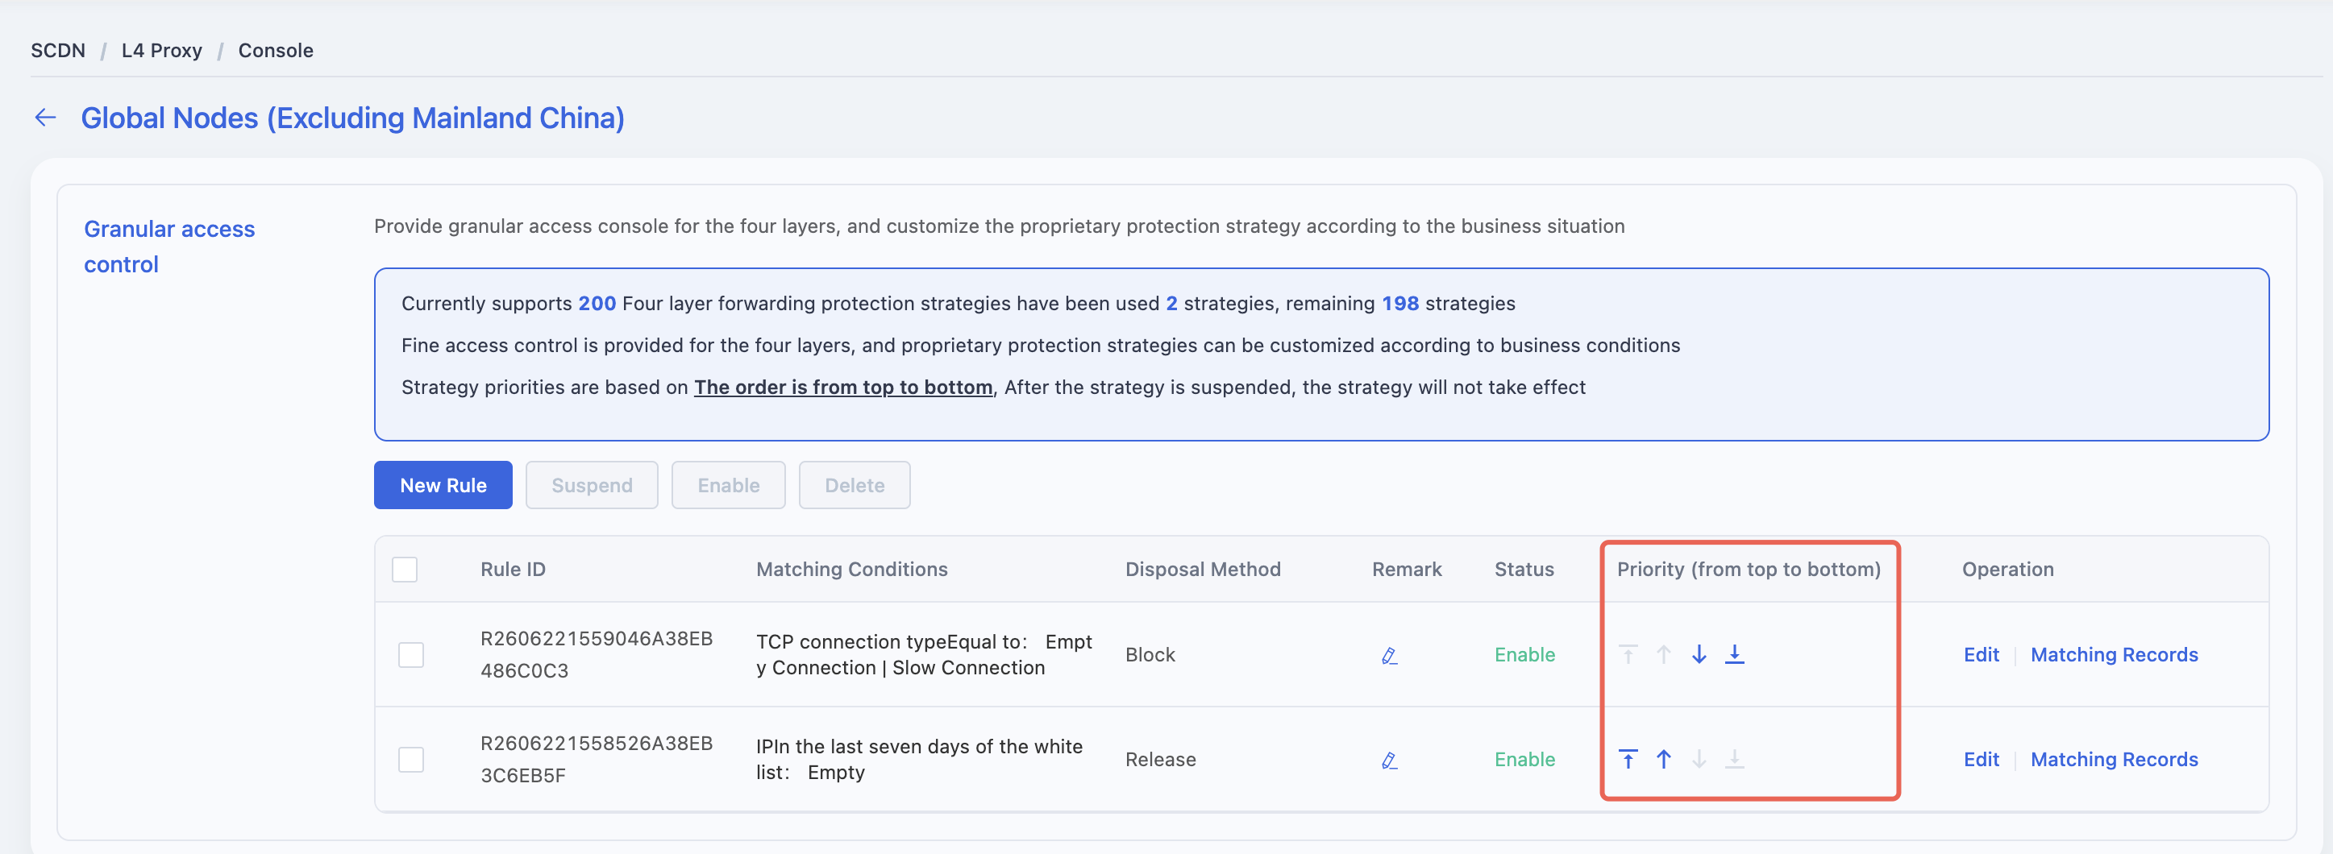Click rule ID R2606221559046A38EB486C0C3
Screen dimensions: 2333x854
pyautogui.click(x=596, y=654)
